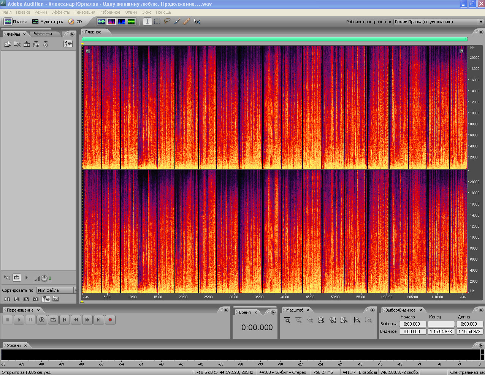Zoom to right edge of selection
This screenshot has height=375, width=485.
point(344,320)
